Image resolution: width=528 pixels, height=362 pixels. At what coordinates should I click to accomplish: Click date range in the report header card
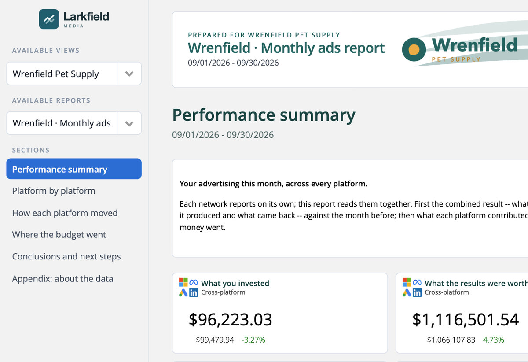[233, 63]
